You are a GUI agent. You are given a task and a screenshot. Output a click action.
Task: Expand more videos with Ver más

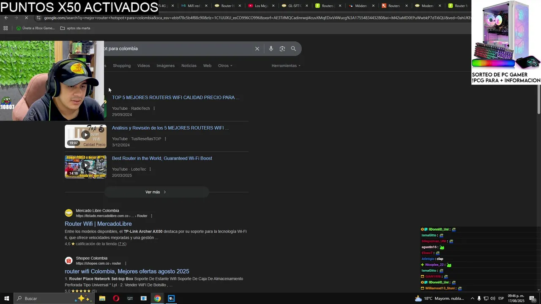pos(156,192)
